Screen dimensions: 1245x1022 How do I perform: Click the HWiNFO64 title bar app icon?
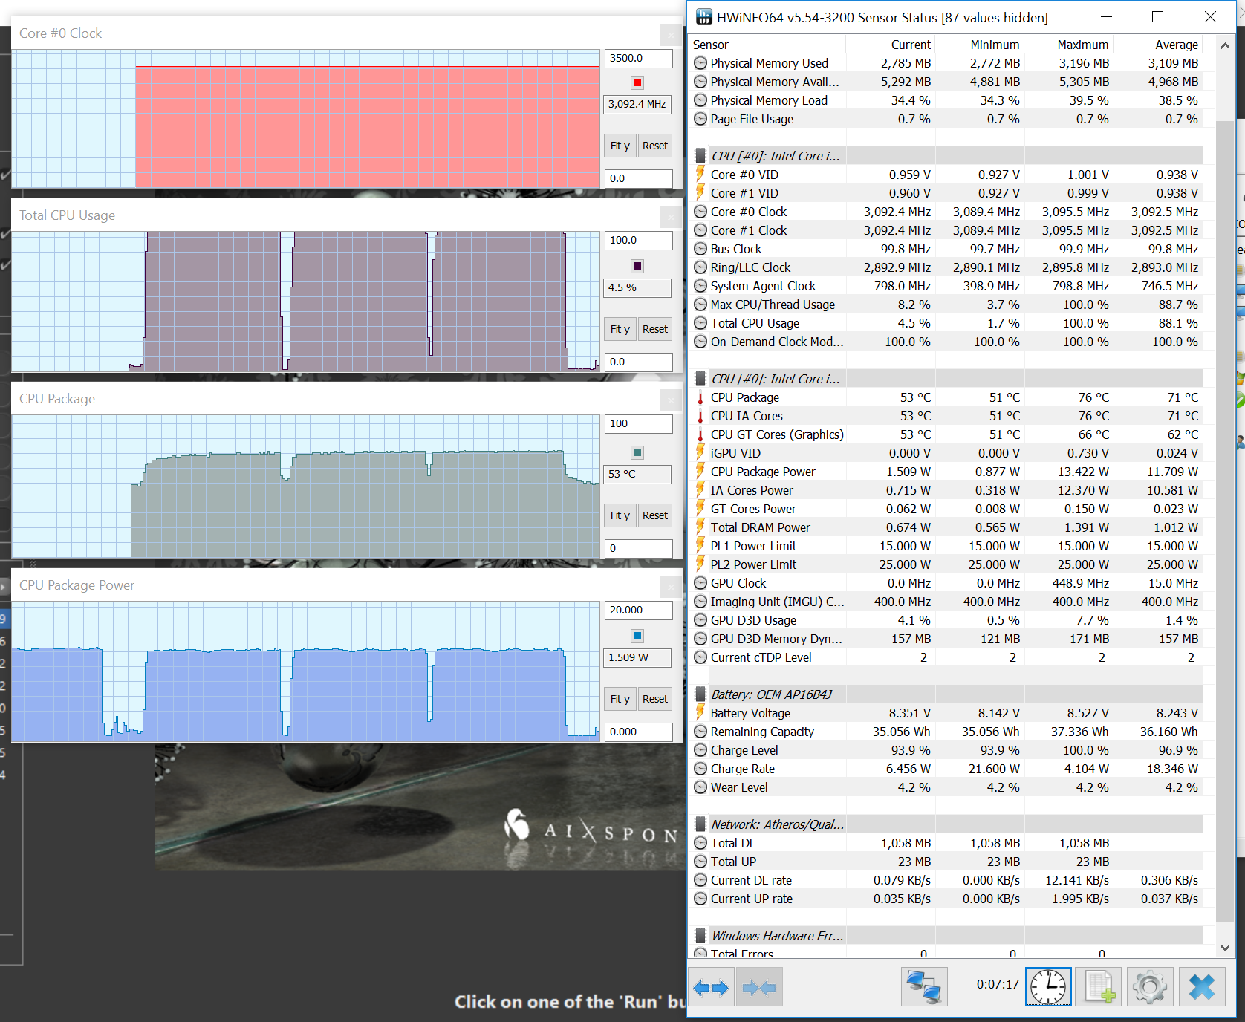pos(703,16)
